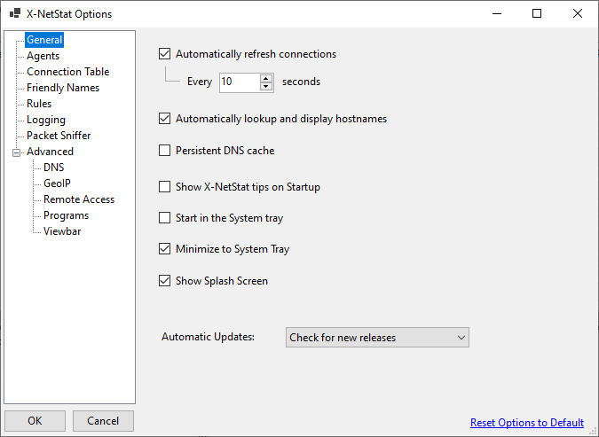Open Remote Access settings
This screenshot has height=437, width=599.
(x=79, y=199)
